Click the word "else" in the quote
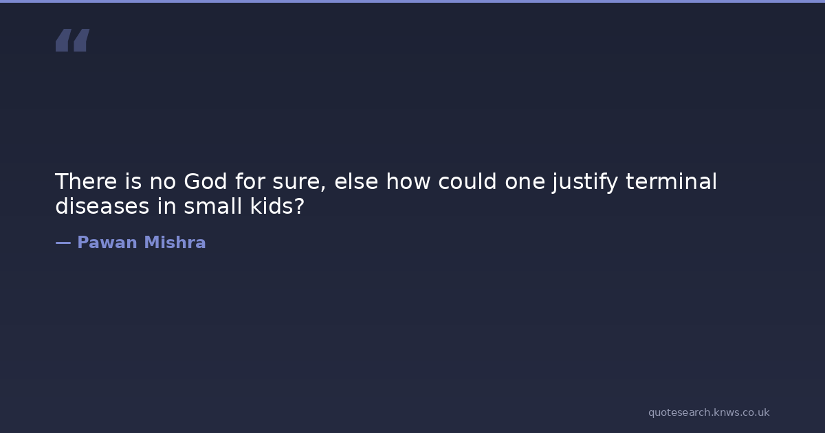This screenshot has width=825, height=433. pyautogui.click(x=356, y=182)
